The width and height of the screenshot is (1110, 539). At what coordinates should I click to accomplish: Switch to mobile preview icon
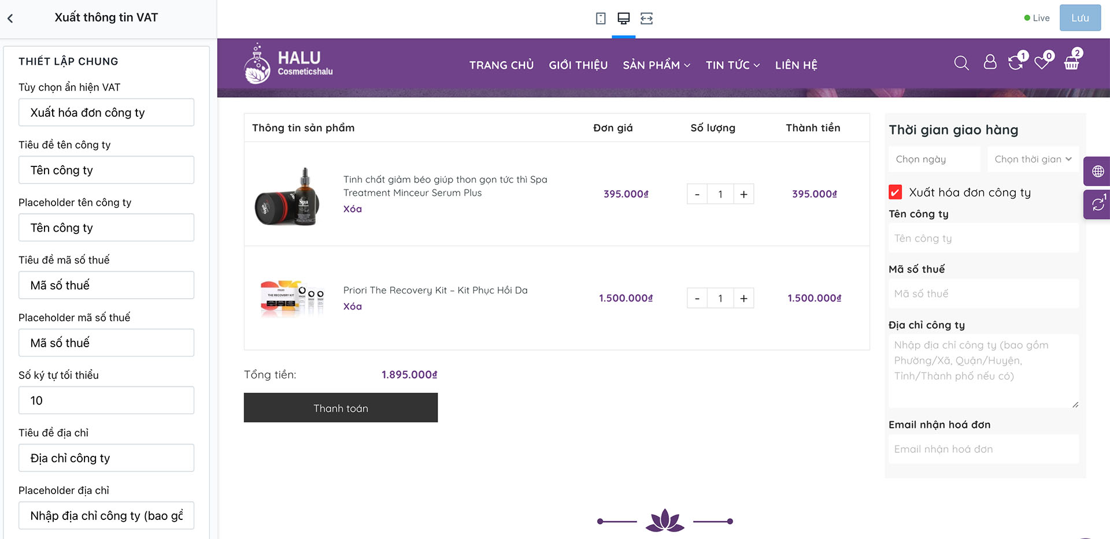coord(601,18)
